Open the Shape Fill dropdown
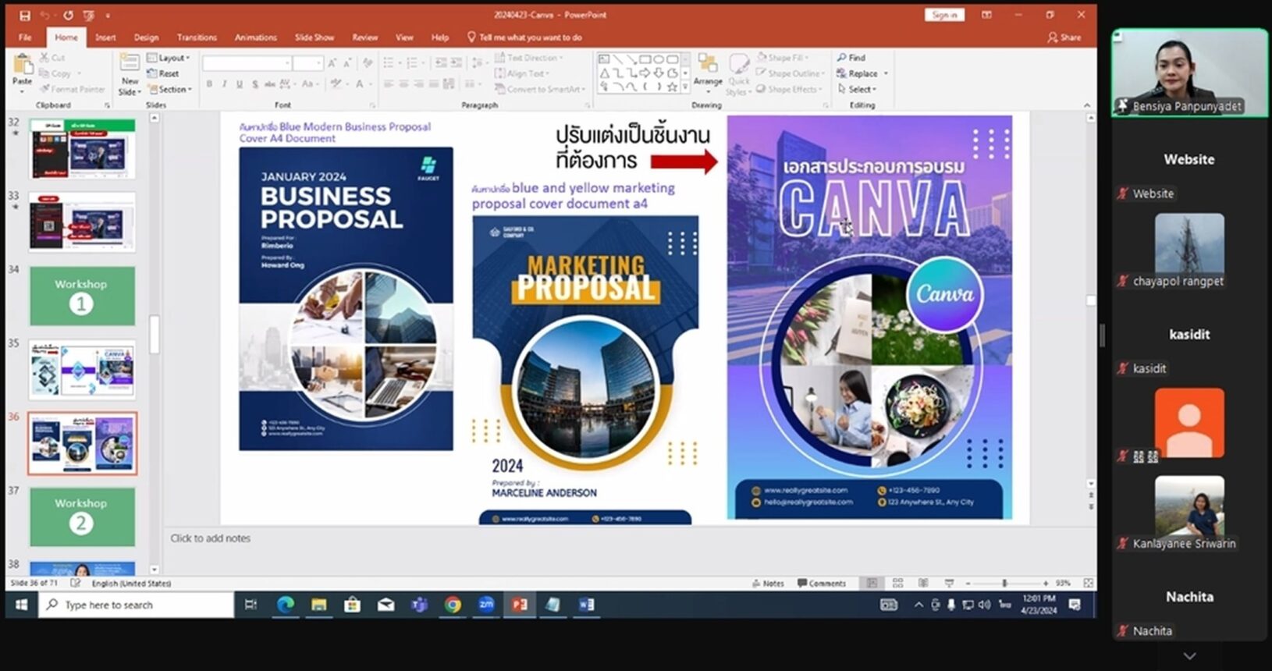The image size is (1272, 671). tap(782, 58)
